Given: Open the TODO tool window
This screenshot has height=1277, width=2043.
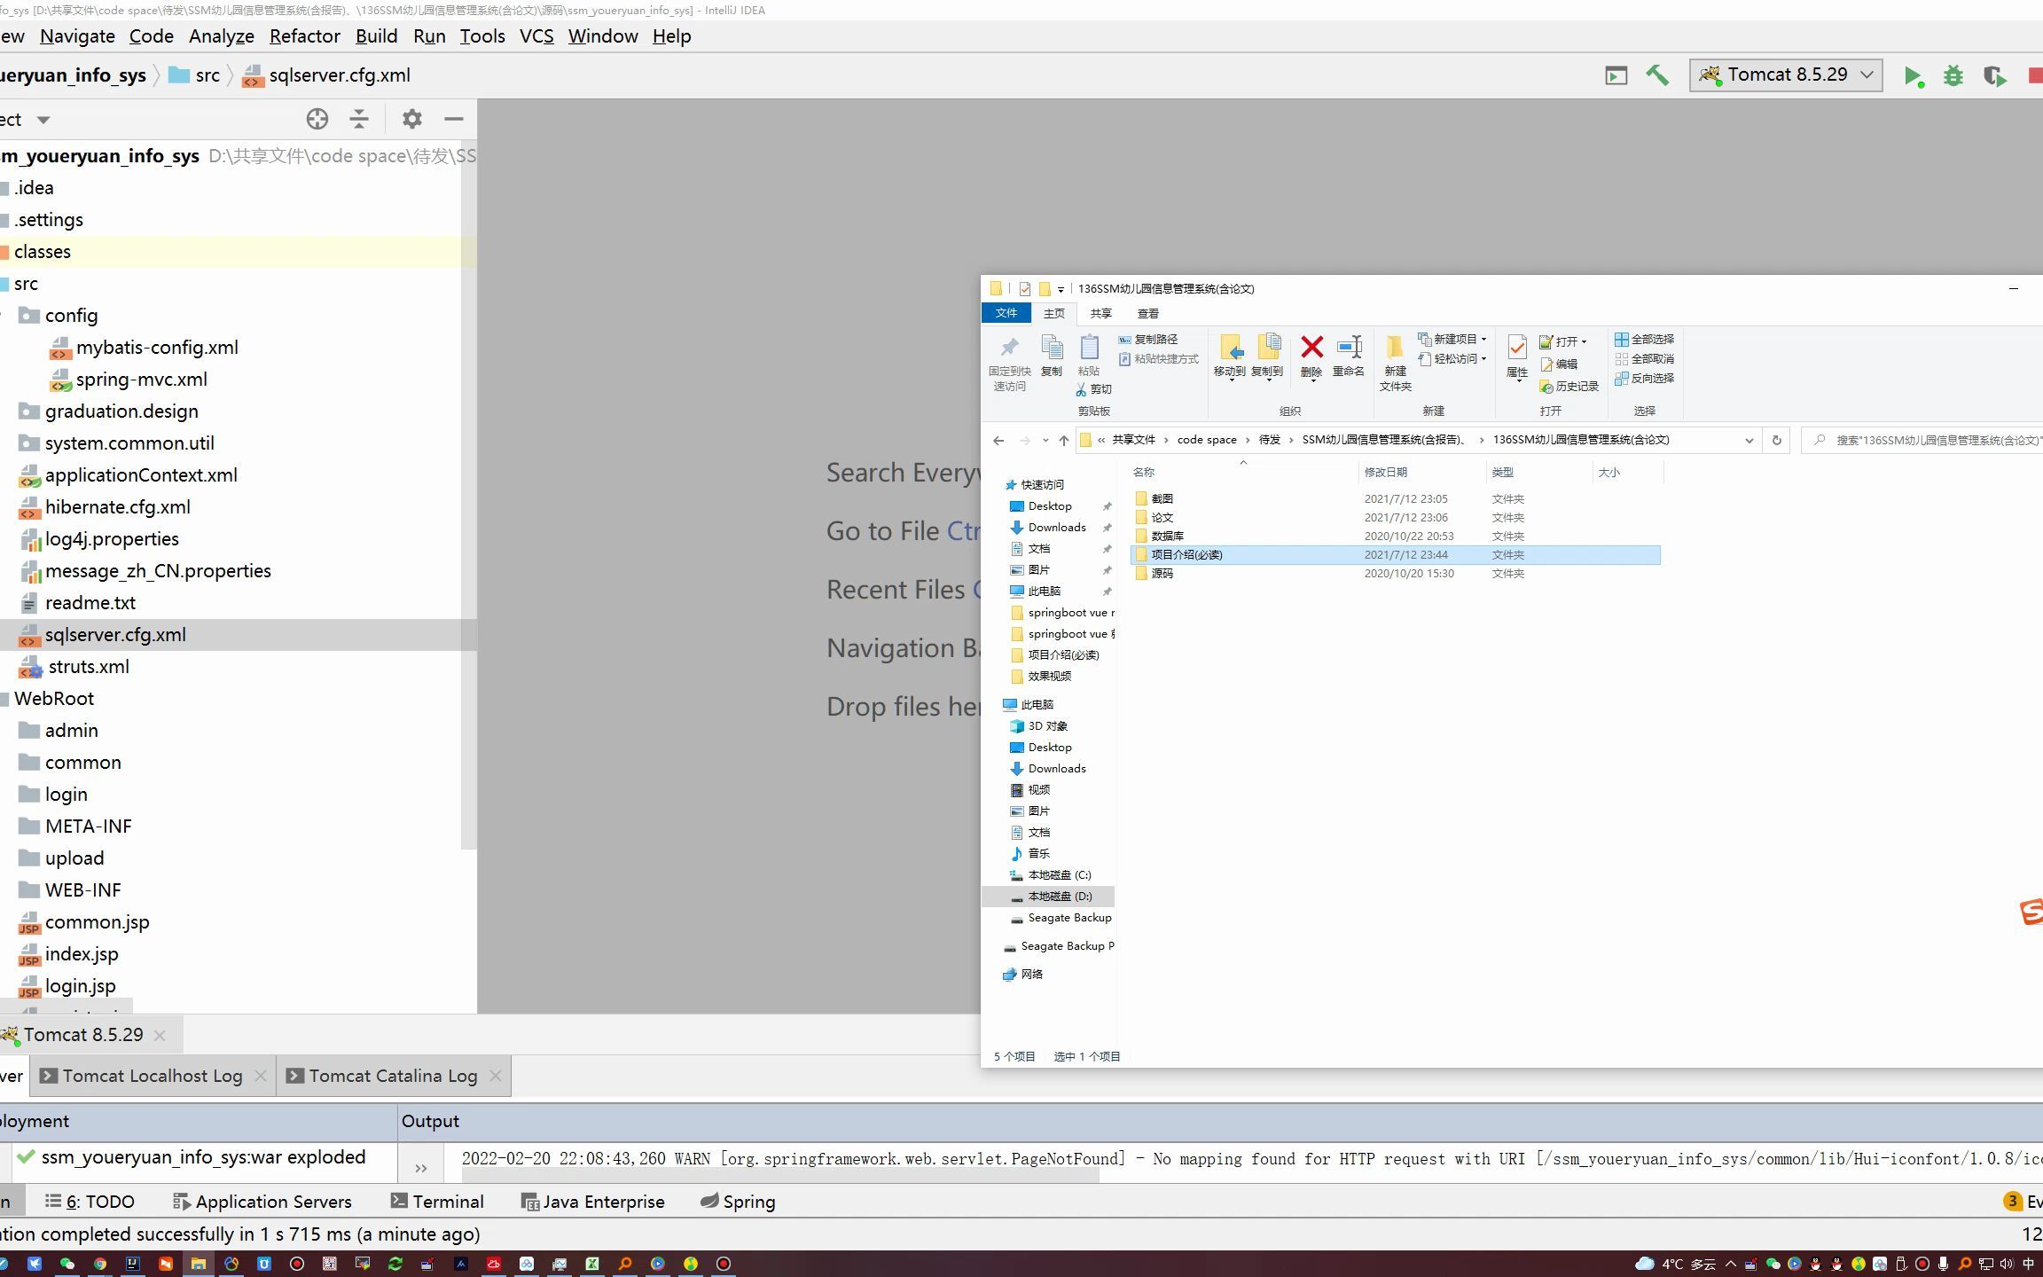Looking at the screenshot, I should [x=90, y=1202].
